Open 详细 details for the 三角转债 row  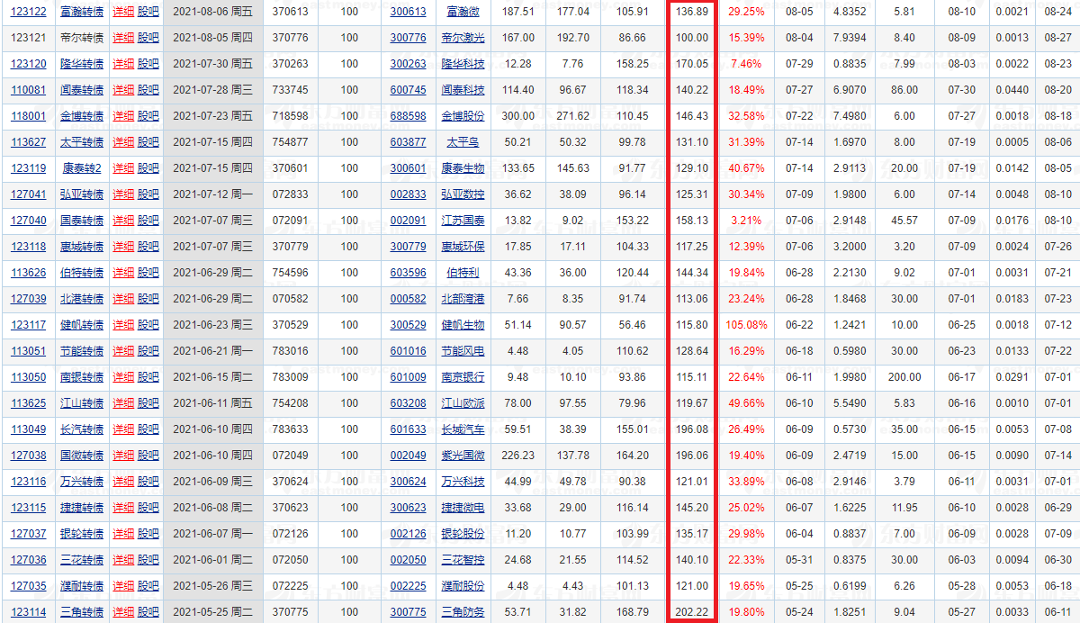click(123, 612)
